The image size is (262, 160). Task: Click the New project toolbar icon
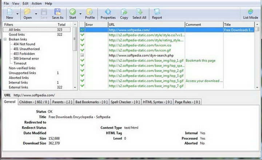pyautogui.click(x=10, y=12)
